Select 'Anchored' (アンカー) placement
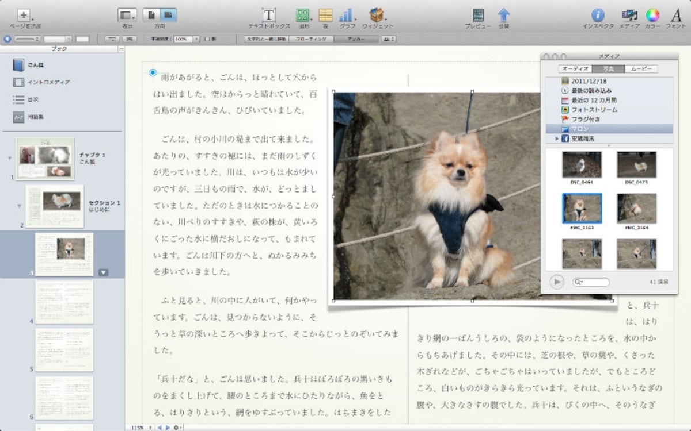The width and height of the screenshot is (691, 431). pos(356,39)
